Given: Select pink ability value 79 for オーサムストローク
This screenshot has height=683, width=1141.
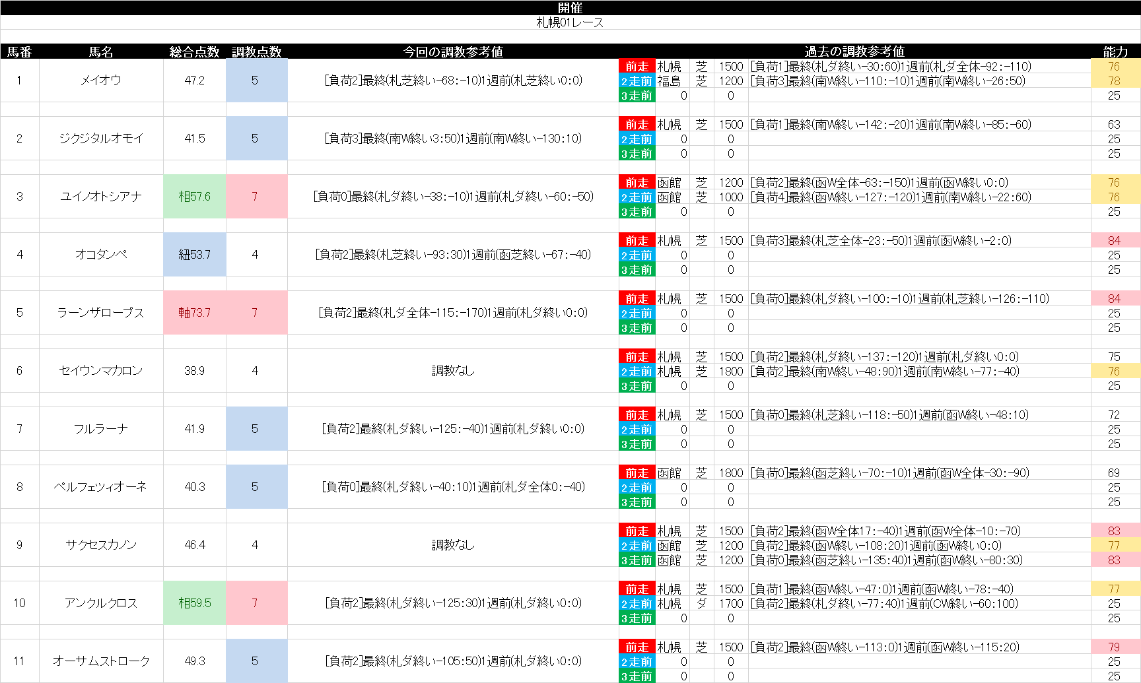Looking at the screenshot, I should (1115, 647).
